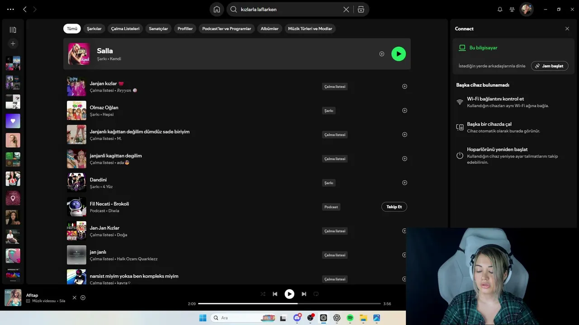The height and width of the screenshot is (325, 579).
Task: Play the current track Afitap
Action: [x=289, y=294]
